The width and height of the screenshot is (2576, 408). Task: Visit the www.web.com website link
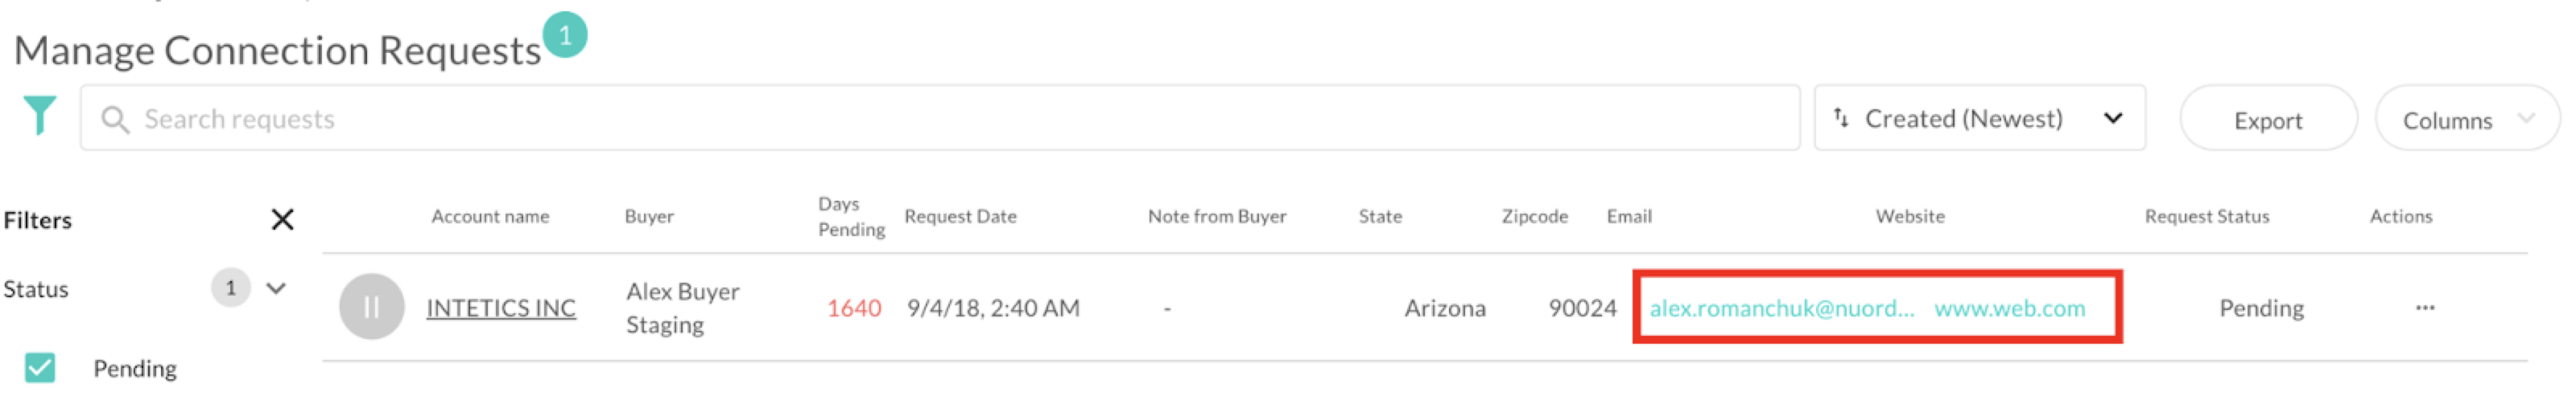click(2009, 308)
